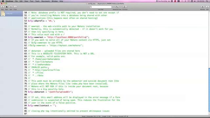Click the commented 'https://myhost.com/mahara/' line
This screenshot has width=210, height=118.
[x=55, y=46]
